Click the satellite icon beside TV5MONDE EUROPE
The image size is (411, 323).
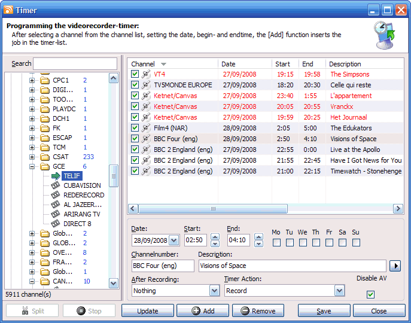pyautogui.click(x=146, y=85)
